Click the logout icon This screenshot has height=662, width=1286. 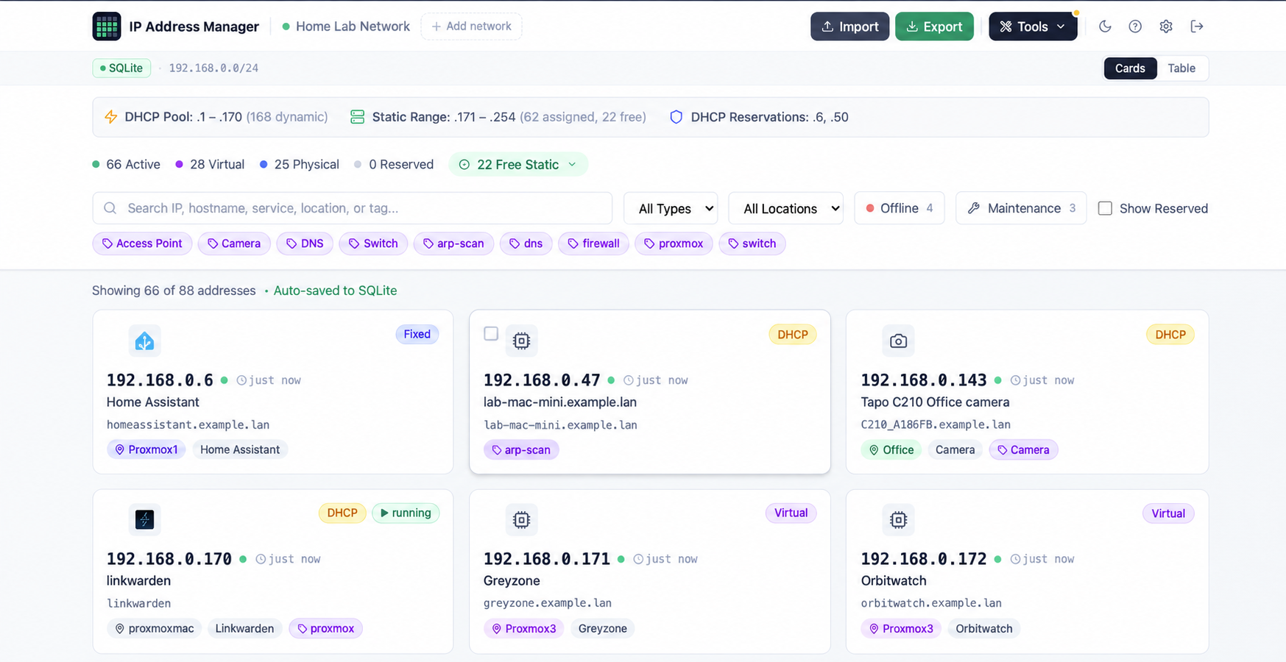[1197, 26]
